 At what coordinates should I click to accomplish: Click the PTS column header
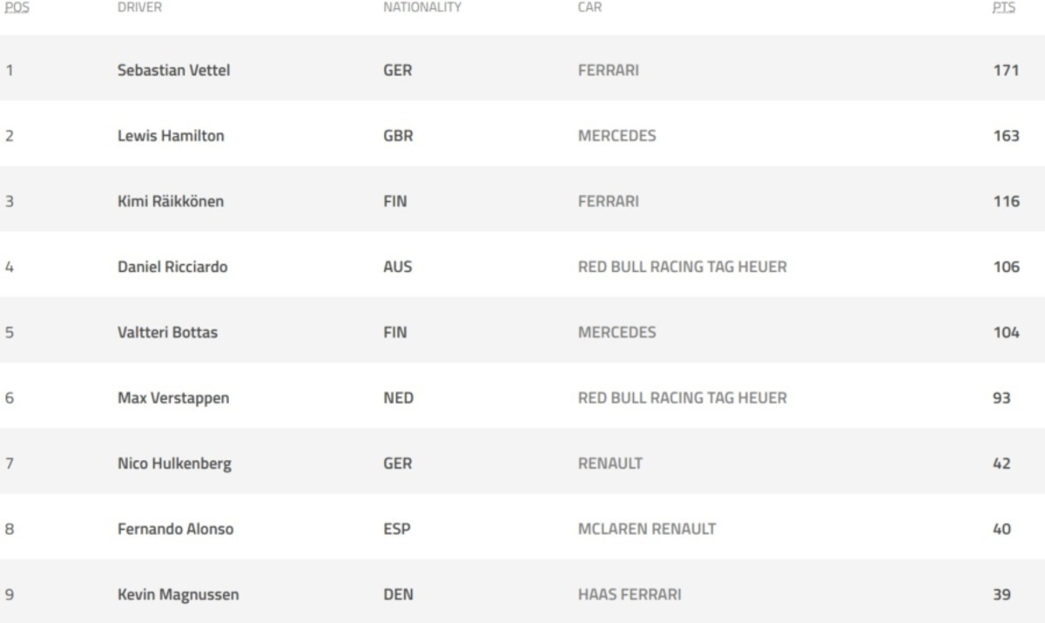pyautogui.click(x=1003, y=7)
